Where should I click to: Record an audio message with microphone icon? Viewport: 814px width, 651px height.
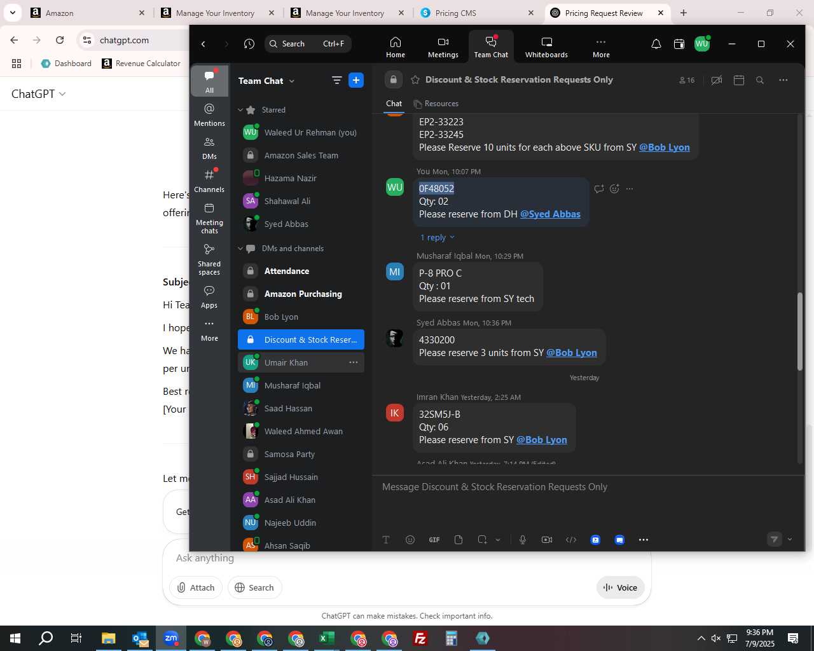(523, 540)
